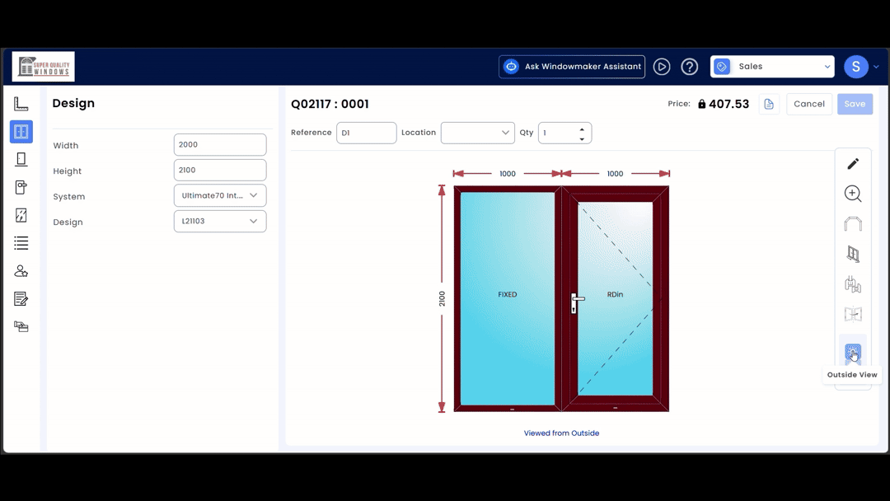The width and height of the screenshot is (890, 501).
Task: Open the list view icon in sidebar
Action: 21,243
